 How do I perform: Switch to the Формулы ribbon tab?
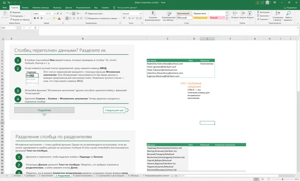click(x=57, y=8)
